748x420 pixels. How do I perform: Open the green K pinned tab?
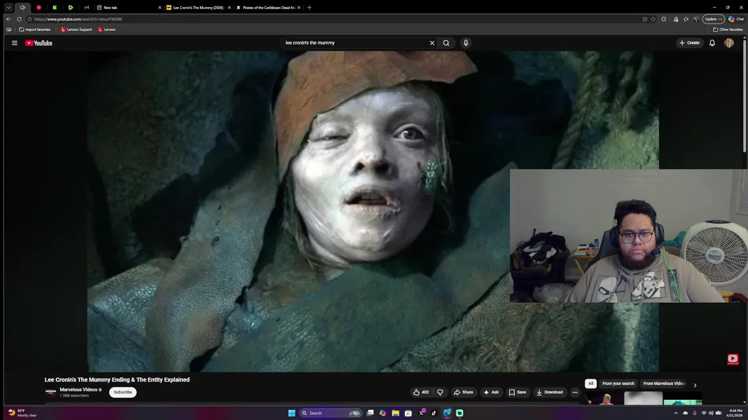click(x=54, y=8)
